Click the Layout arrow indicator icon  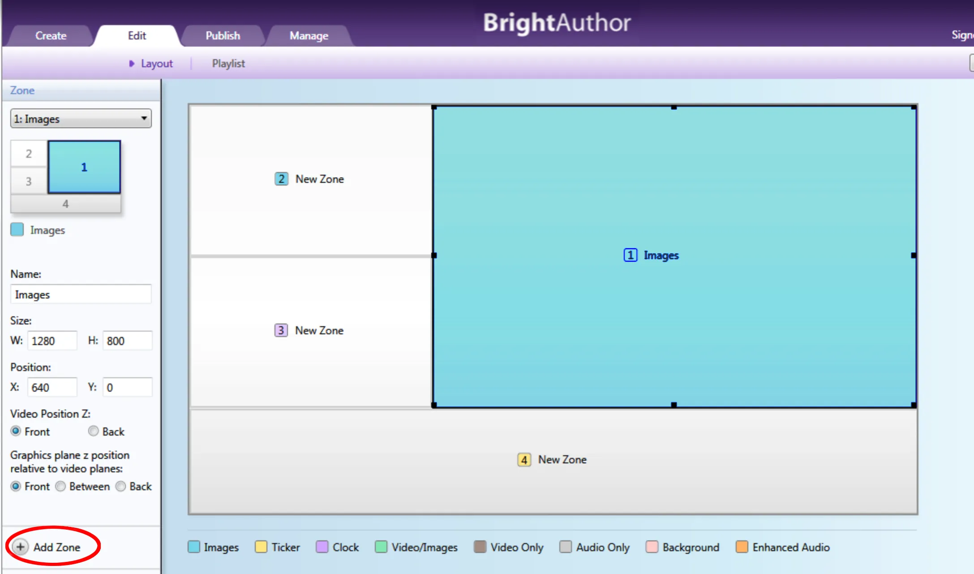[x=132, y=64]
